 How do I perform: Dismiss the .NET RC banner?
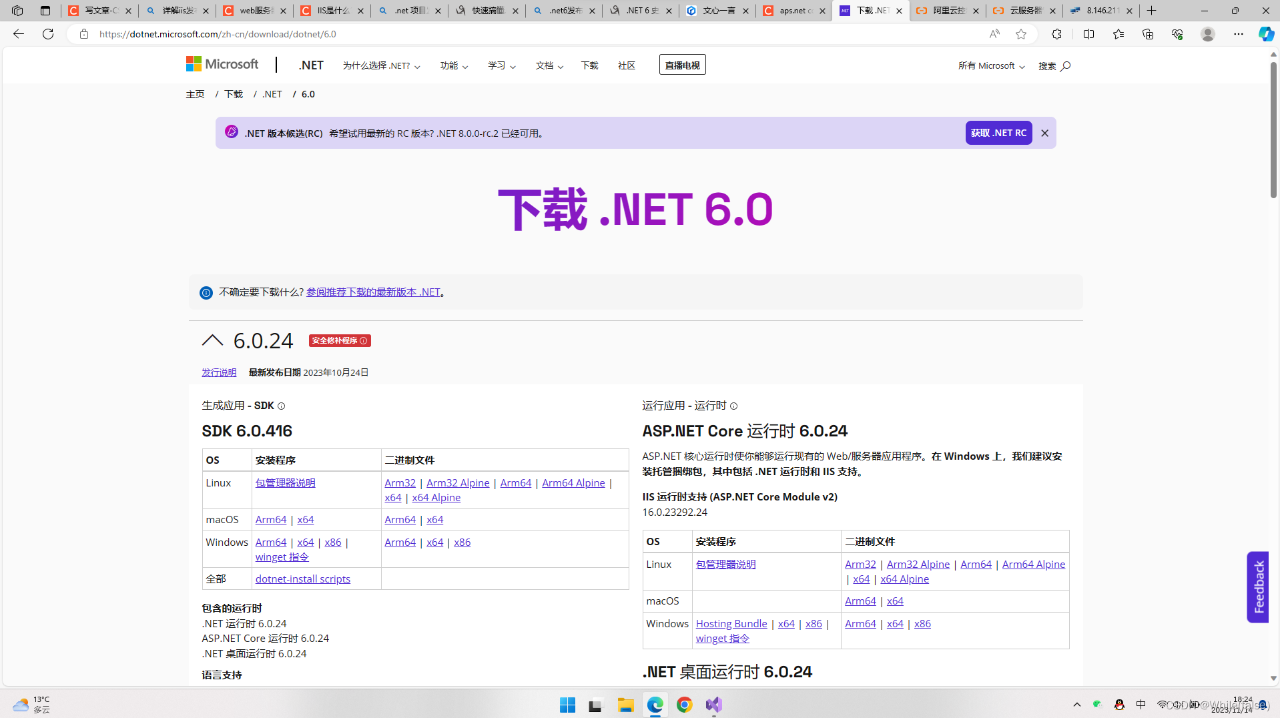click(1044, 133)
